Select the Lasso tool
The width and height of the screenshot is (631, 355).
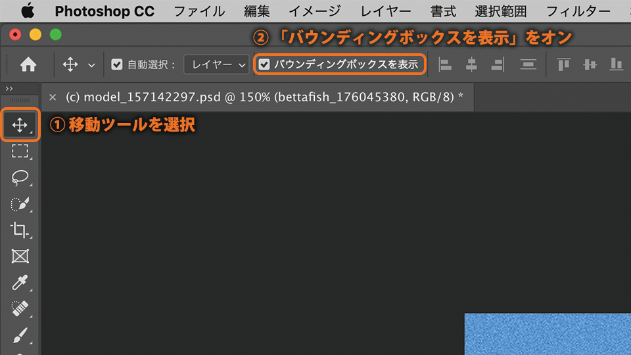click(20, 177)
